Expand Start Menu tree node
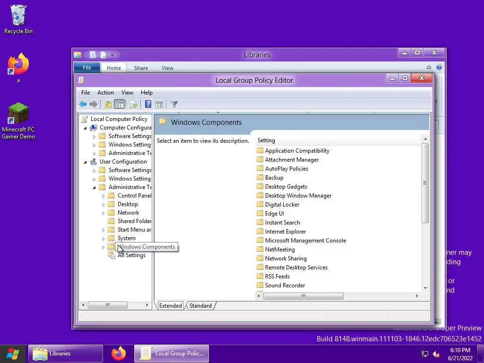 (103, 230)
